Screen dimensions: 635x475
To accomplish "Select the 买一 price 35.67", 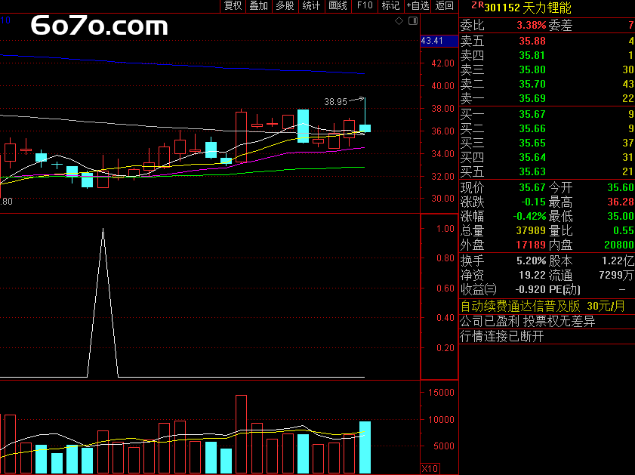I will coord(532,114).
